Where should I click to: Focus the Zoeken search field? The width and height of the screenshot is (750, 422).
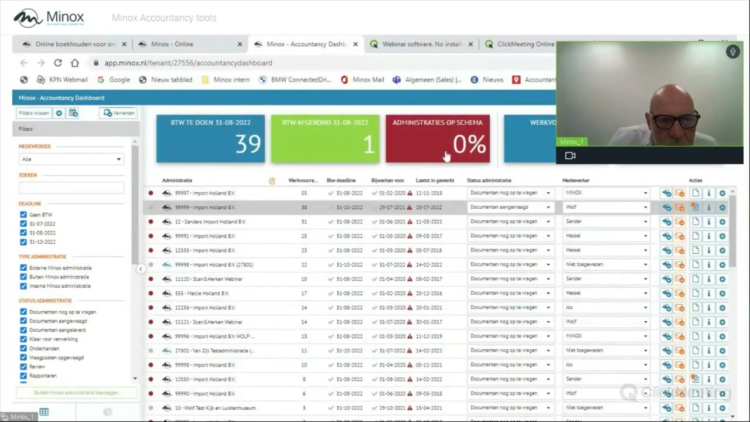pyautogui.click(x=71, y=188)
